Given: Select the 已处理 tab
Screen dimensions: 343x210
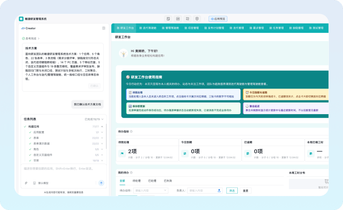Looking at the screenshot, I should click(152, 181).
